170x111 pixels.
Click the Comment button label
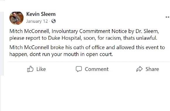point(97,69)
